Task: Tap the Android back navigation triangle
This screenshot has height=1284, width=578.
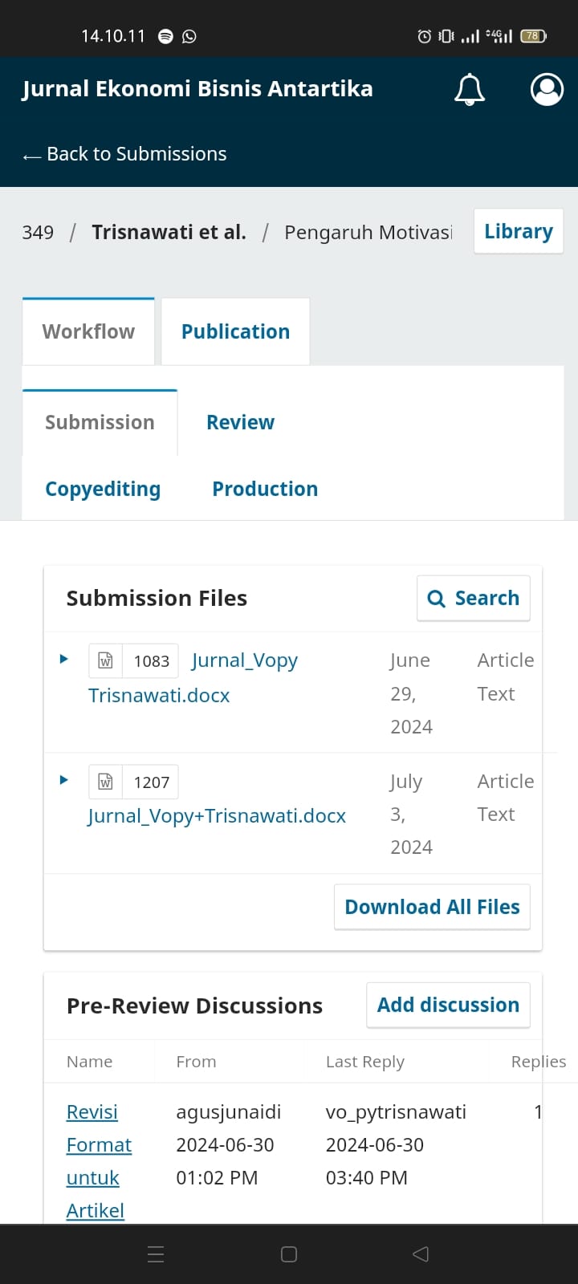Action: [421, 1254]
